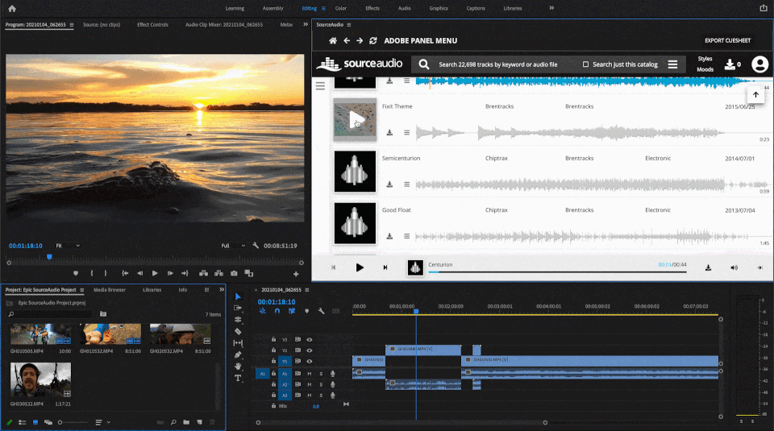Click the EXPORT CUESHEET button
The image size is (774, 431).
coord(727,40)
